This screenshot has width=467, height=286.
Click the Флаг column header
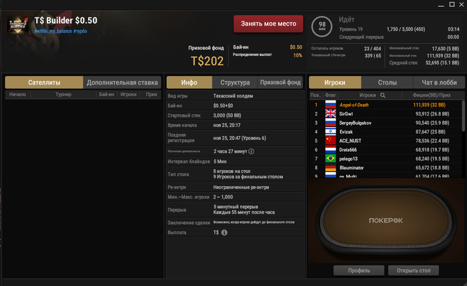(330, 95)
